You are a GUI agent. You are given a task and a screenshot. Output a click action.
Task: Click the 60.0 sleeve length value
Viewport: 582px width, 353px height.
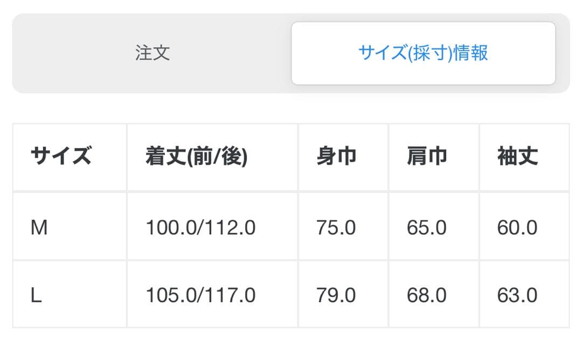tap(517, 228)
